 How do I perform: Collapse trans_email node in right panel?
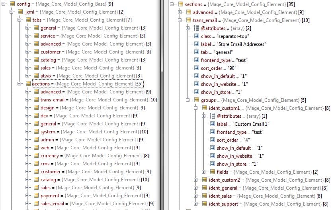[180, 20]
